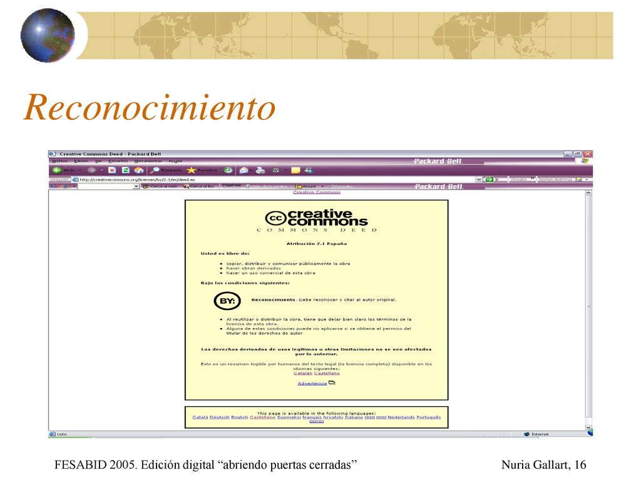Open the Herramientas menu

[x=148, y=161]
